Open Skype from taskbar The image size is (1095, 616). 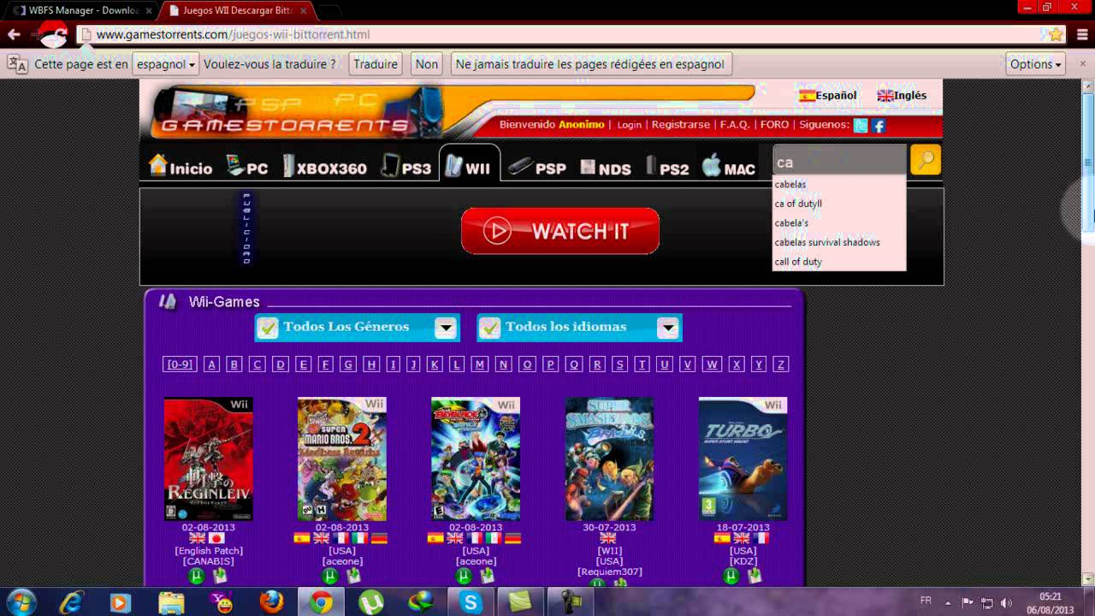pyautogui.click(x=471, y=602)
